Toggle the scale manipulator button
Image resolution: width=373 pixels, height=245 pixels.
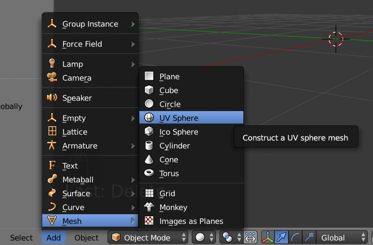(x=309, y=237)
